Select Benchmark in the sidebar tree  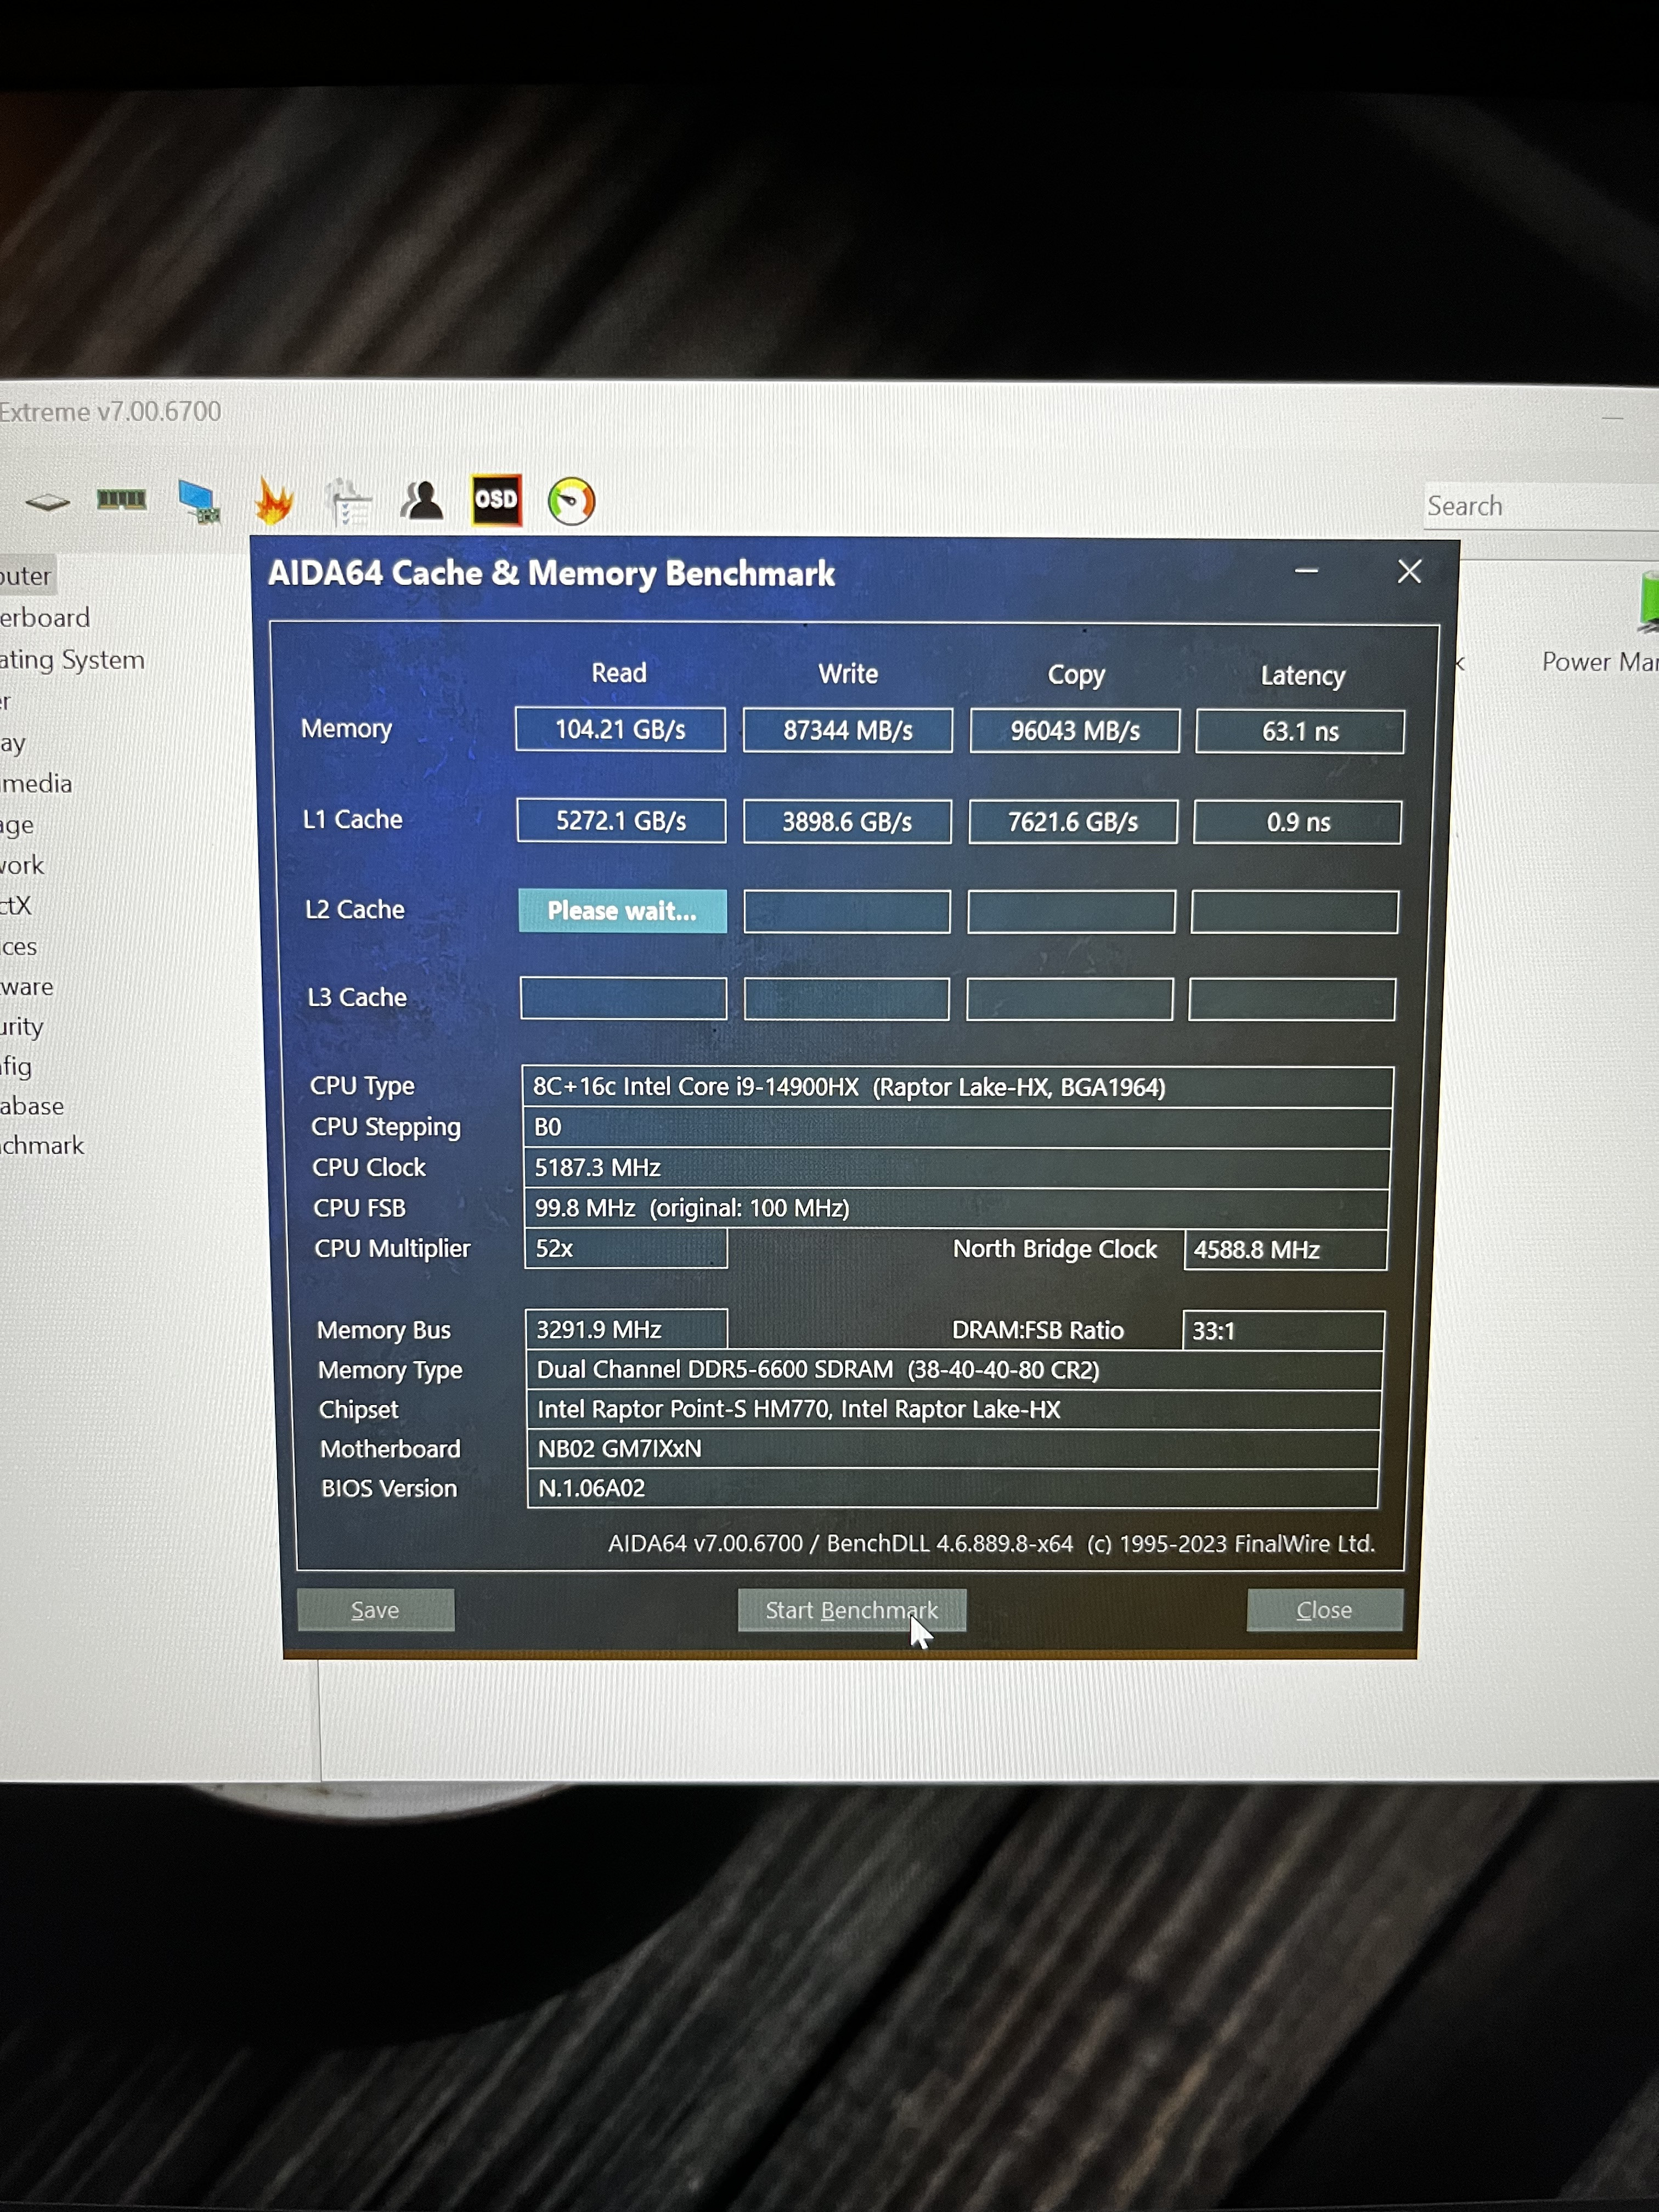(42, 1145)
